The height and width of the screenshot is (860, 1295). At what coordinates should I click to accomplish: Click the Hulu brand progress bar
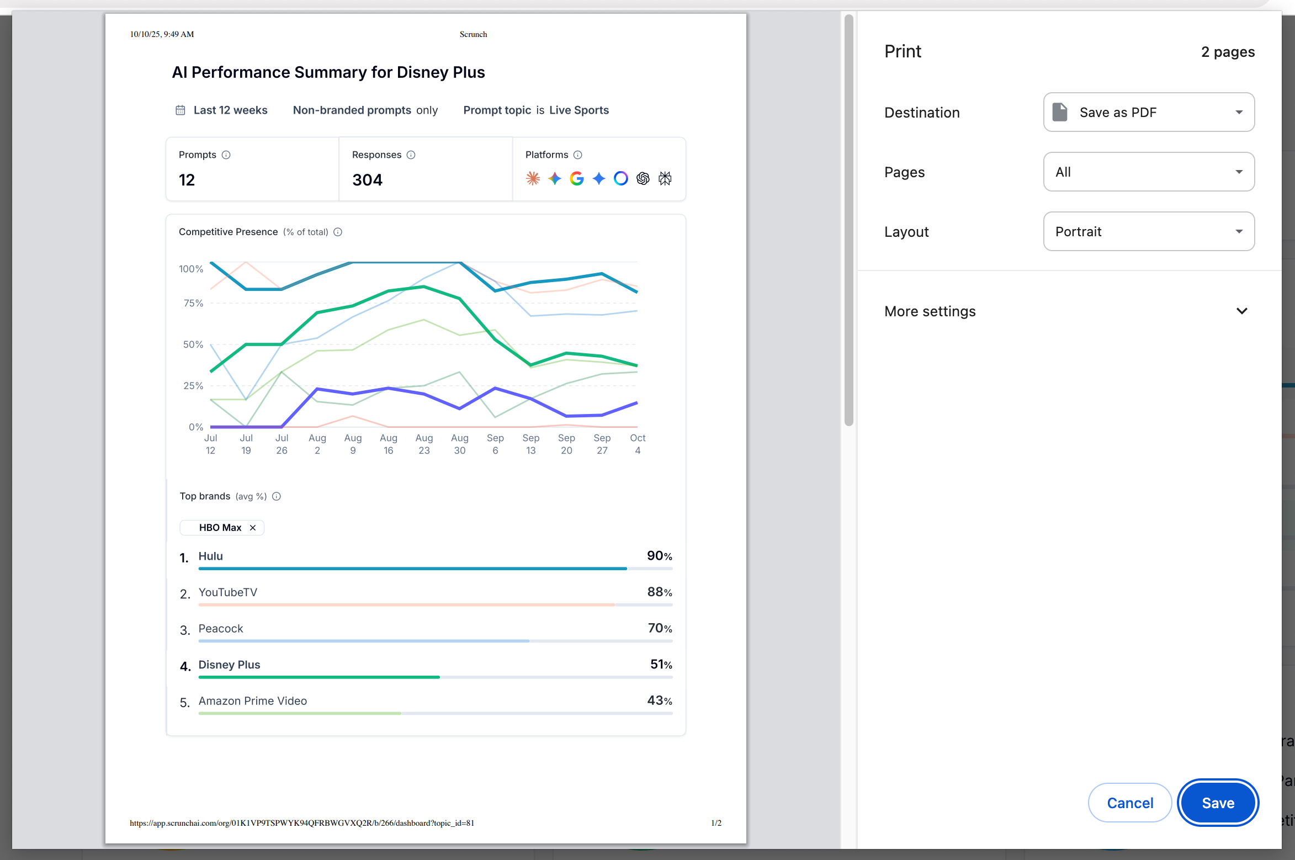click(412, 568)
